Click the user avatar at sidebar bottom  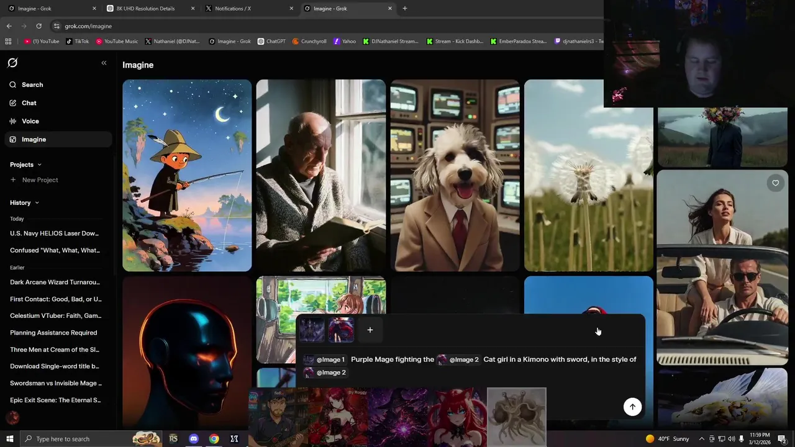pos(12,418)
